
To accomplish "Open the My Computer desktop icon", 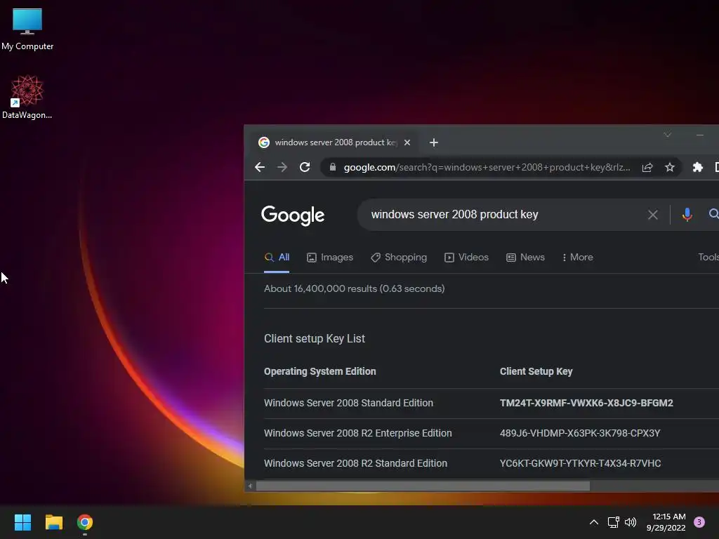I will pyautogui.click(x=27, y=29).
